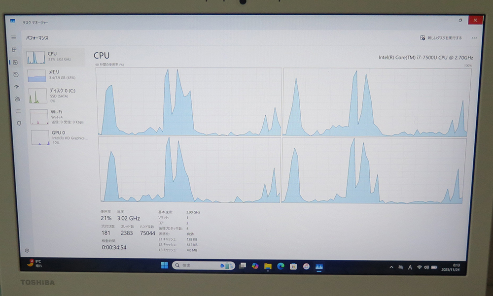The image size is (493, 296).
Task: Open the Windows Start menu
Action: (x=165, y=265)
